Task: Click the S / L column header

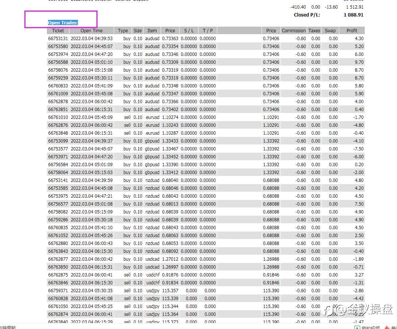Action: click(x=189, y=31)
